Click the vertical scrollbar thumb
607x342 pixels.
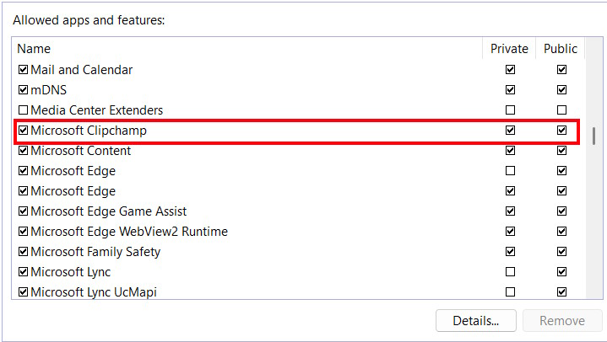(593, 136)
